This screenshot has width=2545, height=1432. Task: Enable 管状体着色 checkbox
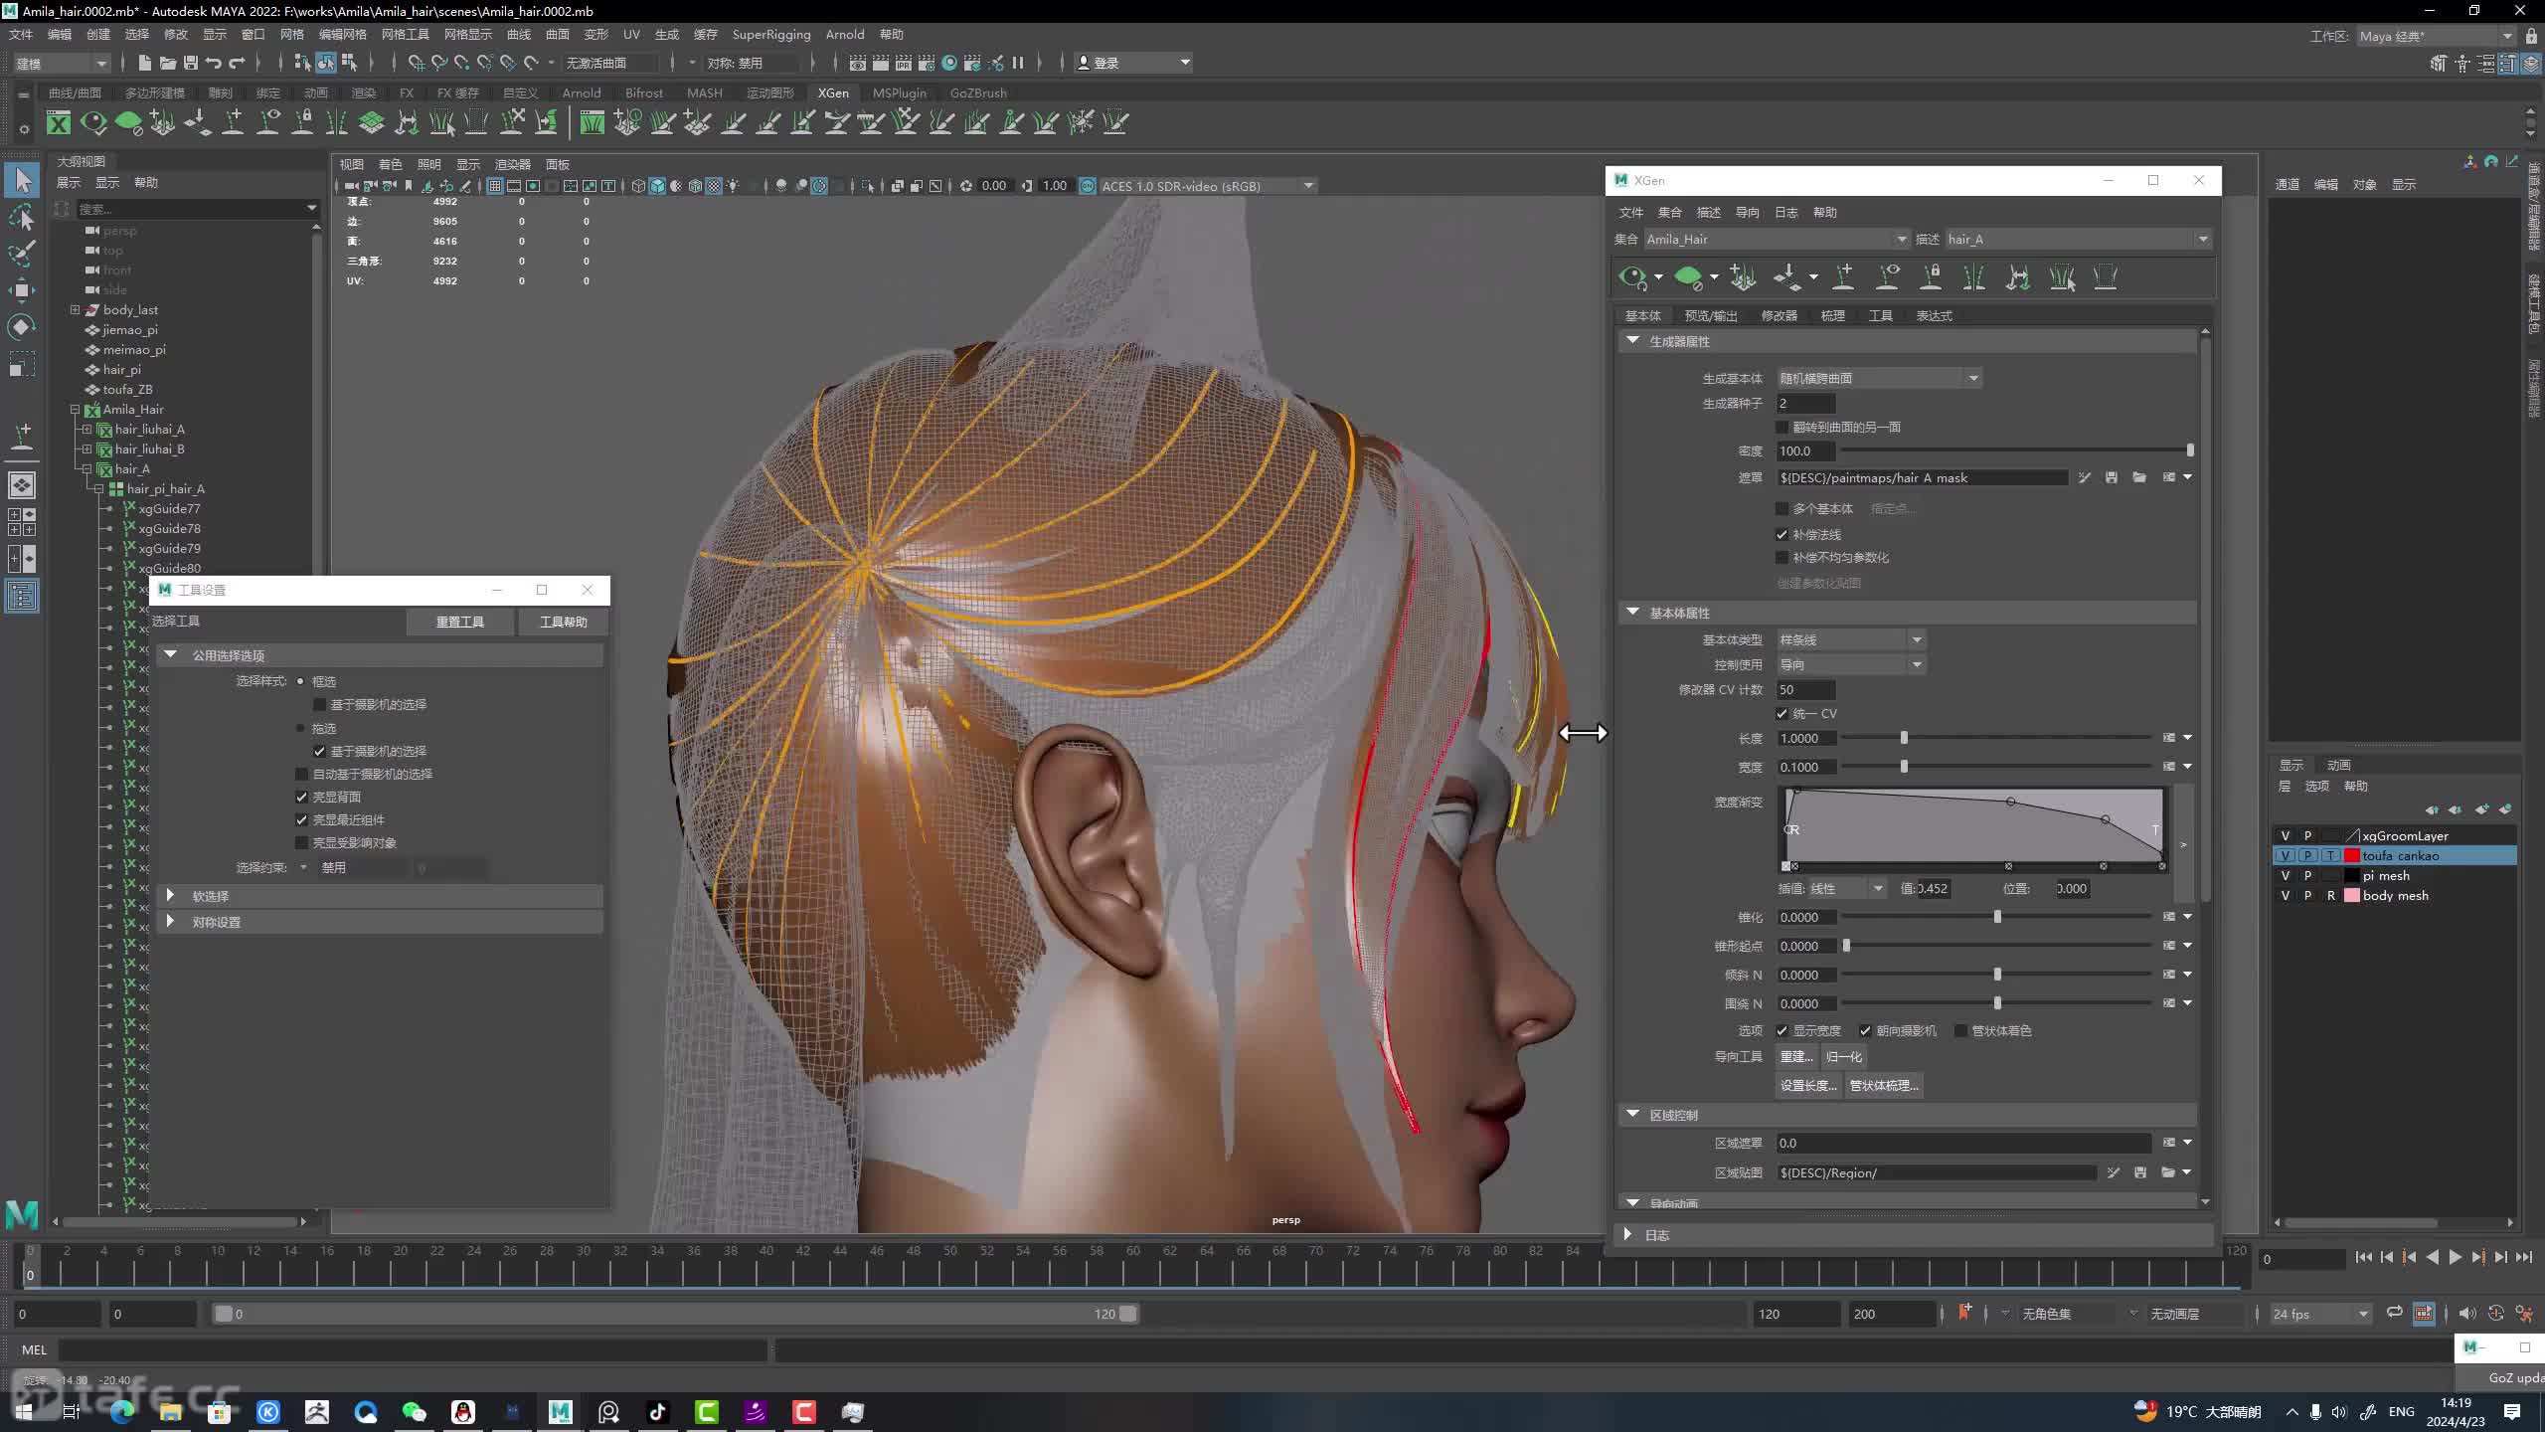[1961, 1030]
